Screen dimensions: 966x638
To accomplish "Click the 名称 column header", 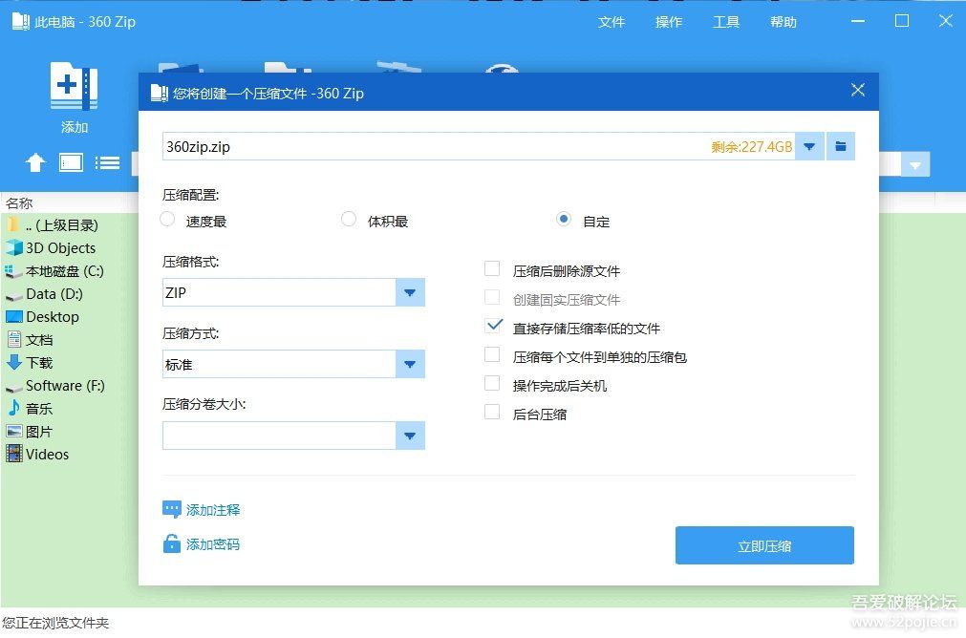I will 19,202.
